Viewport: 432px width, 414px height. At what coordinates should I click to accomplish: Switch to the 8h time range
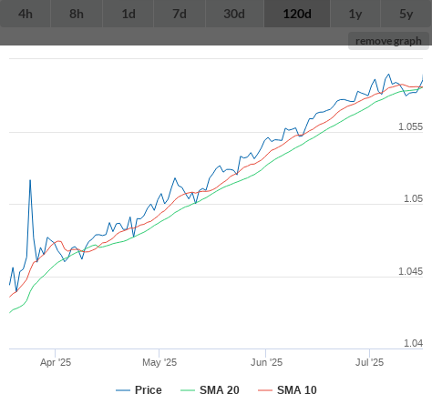77,14
